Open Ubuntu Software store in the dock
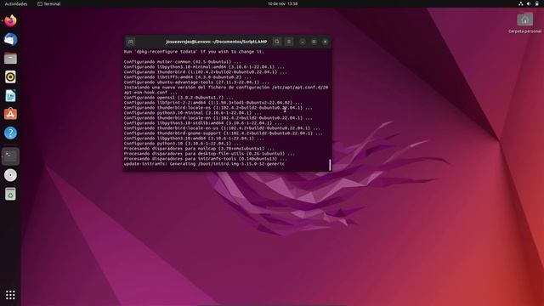 coord(10,114)
